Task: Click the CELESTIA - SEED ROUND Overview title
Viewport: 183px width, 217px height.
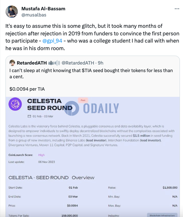Action: tap(51, 178)
